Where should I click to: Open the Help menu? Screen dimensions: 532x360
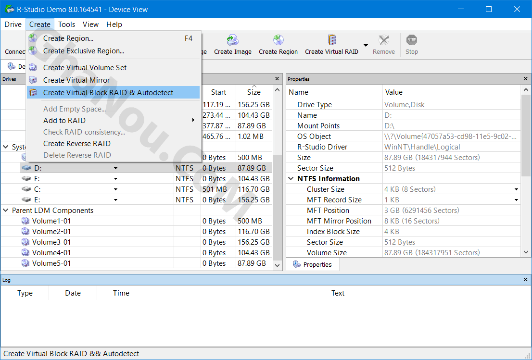114,25
